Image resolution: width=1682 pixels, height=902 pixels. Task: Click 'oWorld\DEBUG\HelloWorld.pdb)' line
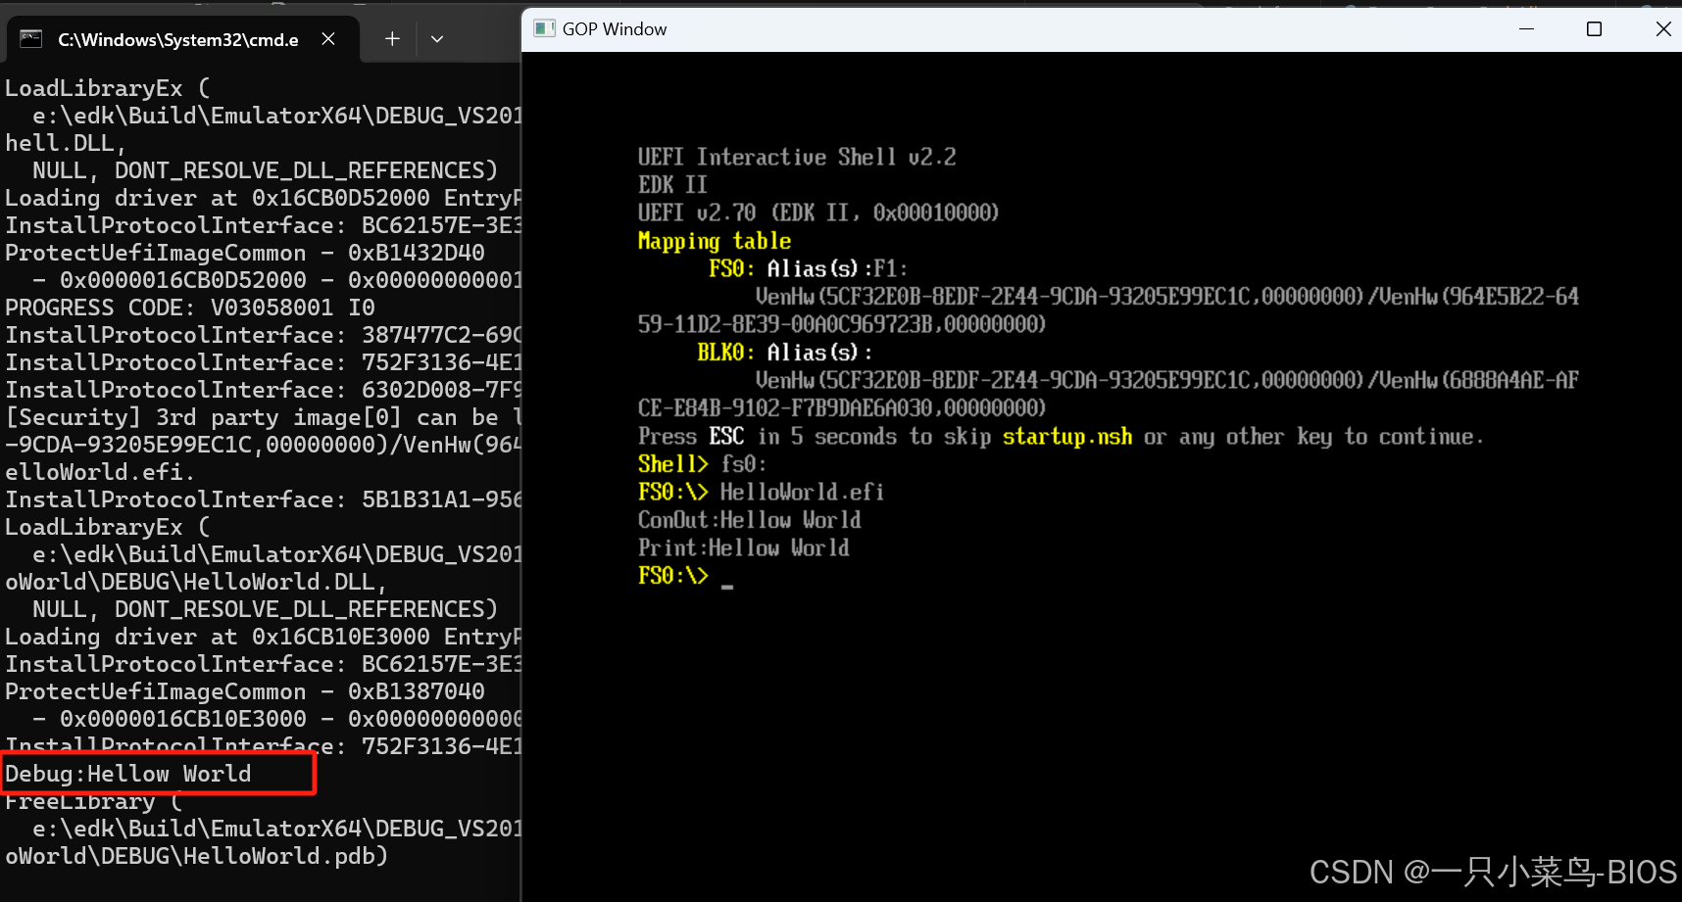coord(197,856)
